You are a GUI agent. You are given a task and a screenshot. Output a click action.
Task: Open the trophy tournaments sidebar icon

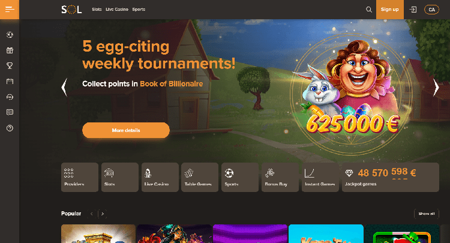[x=10, y=65]
